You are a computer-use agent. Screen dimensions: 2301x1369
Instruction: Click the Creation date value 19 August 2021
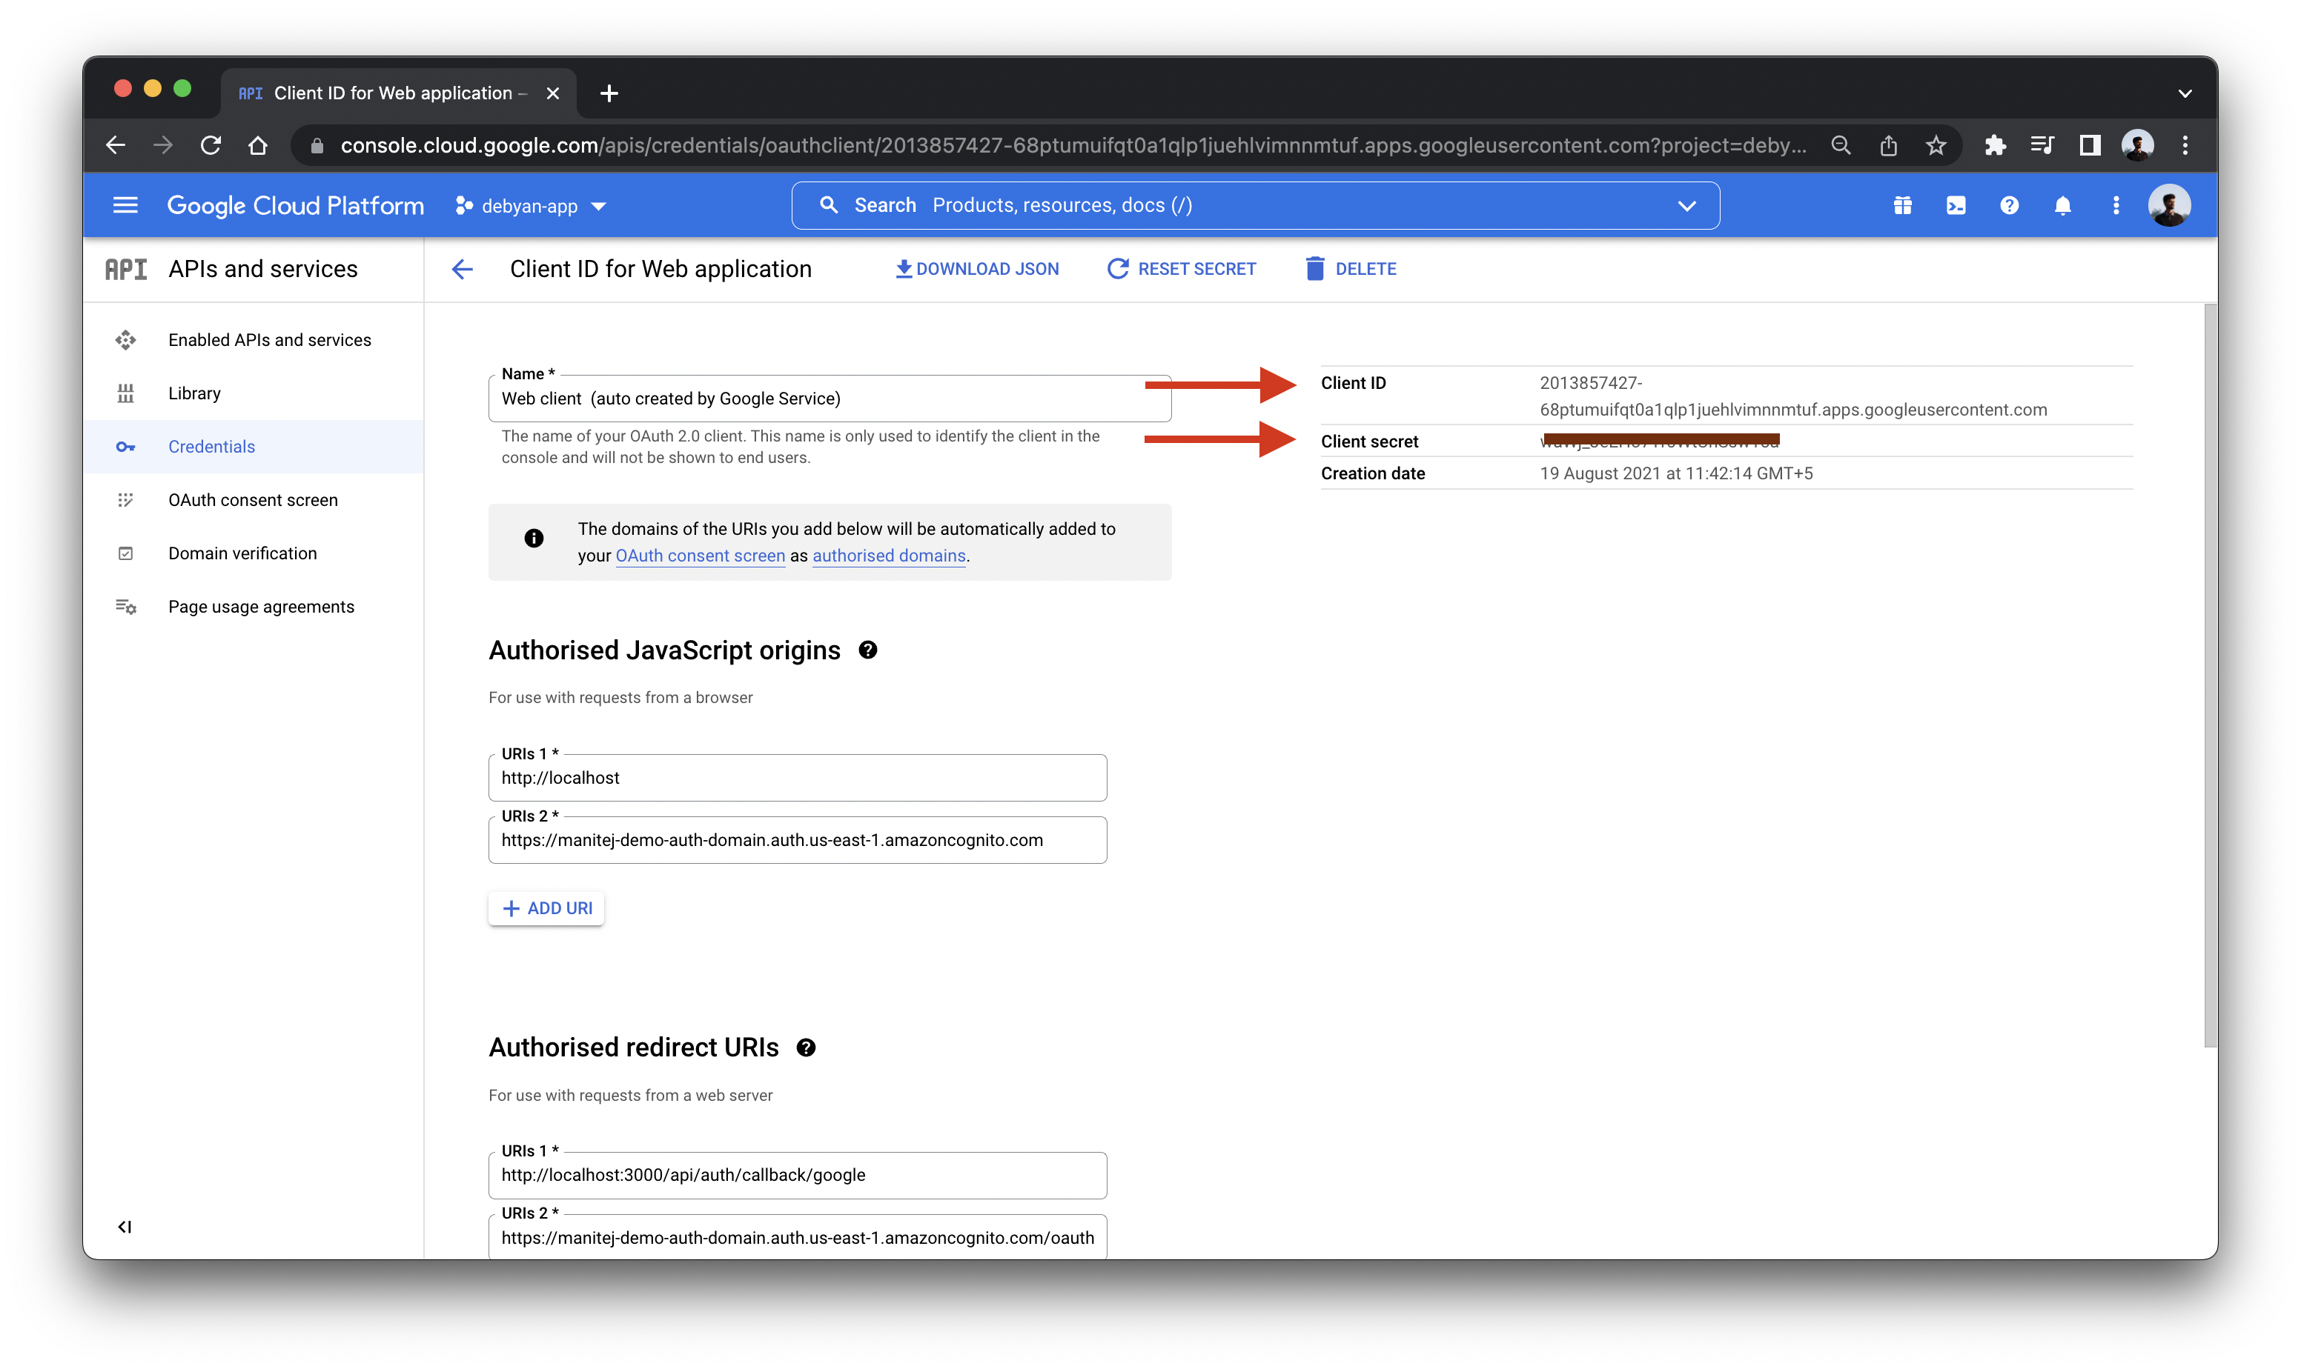[1676, 473]
